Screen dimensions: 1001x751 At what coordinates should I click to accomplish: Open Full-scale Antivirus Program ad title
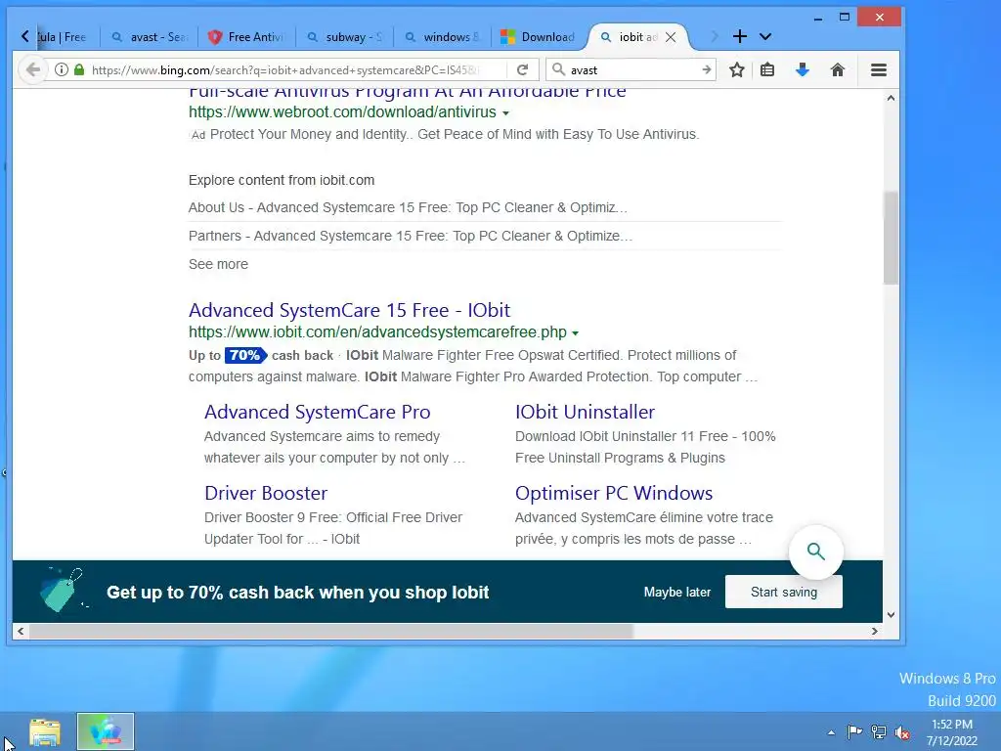coord(408,93)
